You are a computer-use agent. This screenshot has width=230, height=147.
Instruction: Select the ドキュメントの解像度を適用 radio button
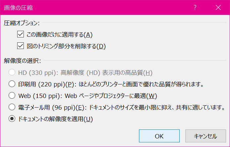(x=12, y=119)
